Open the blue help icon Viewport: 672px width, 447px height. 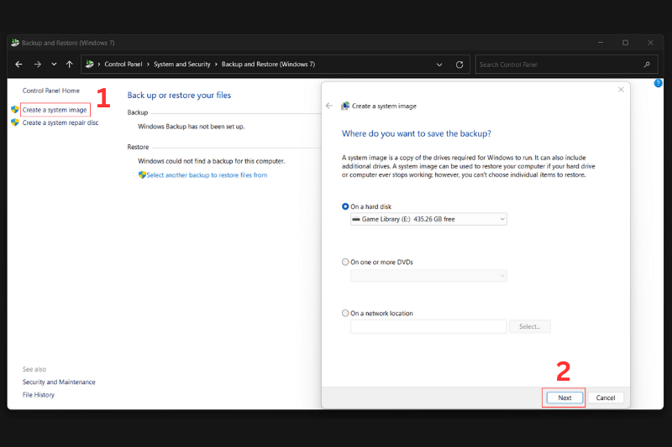point(659,83)
